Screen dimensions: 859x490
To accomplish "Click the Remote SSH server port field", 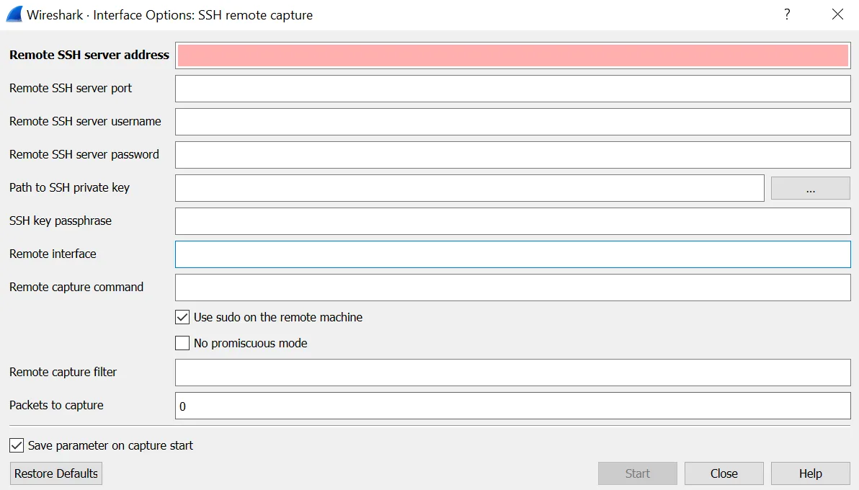I will coord(512,89).
